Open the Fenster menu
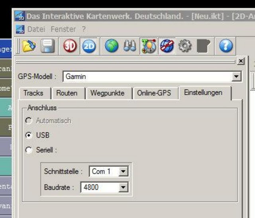255x218 pixels. [x=63, y=29]
